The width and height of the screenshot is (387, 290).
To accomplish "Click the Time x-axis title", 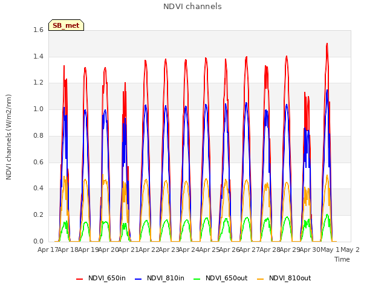I will pyautogui.click(x=342, y=259).
